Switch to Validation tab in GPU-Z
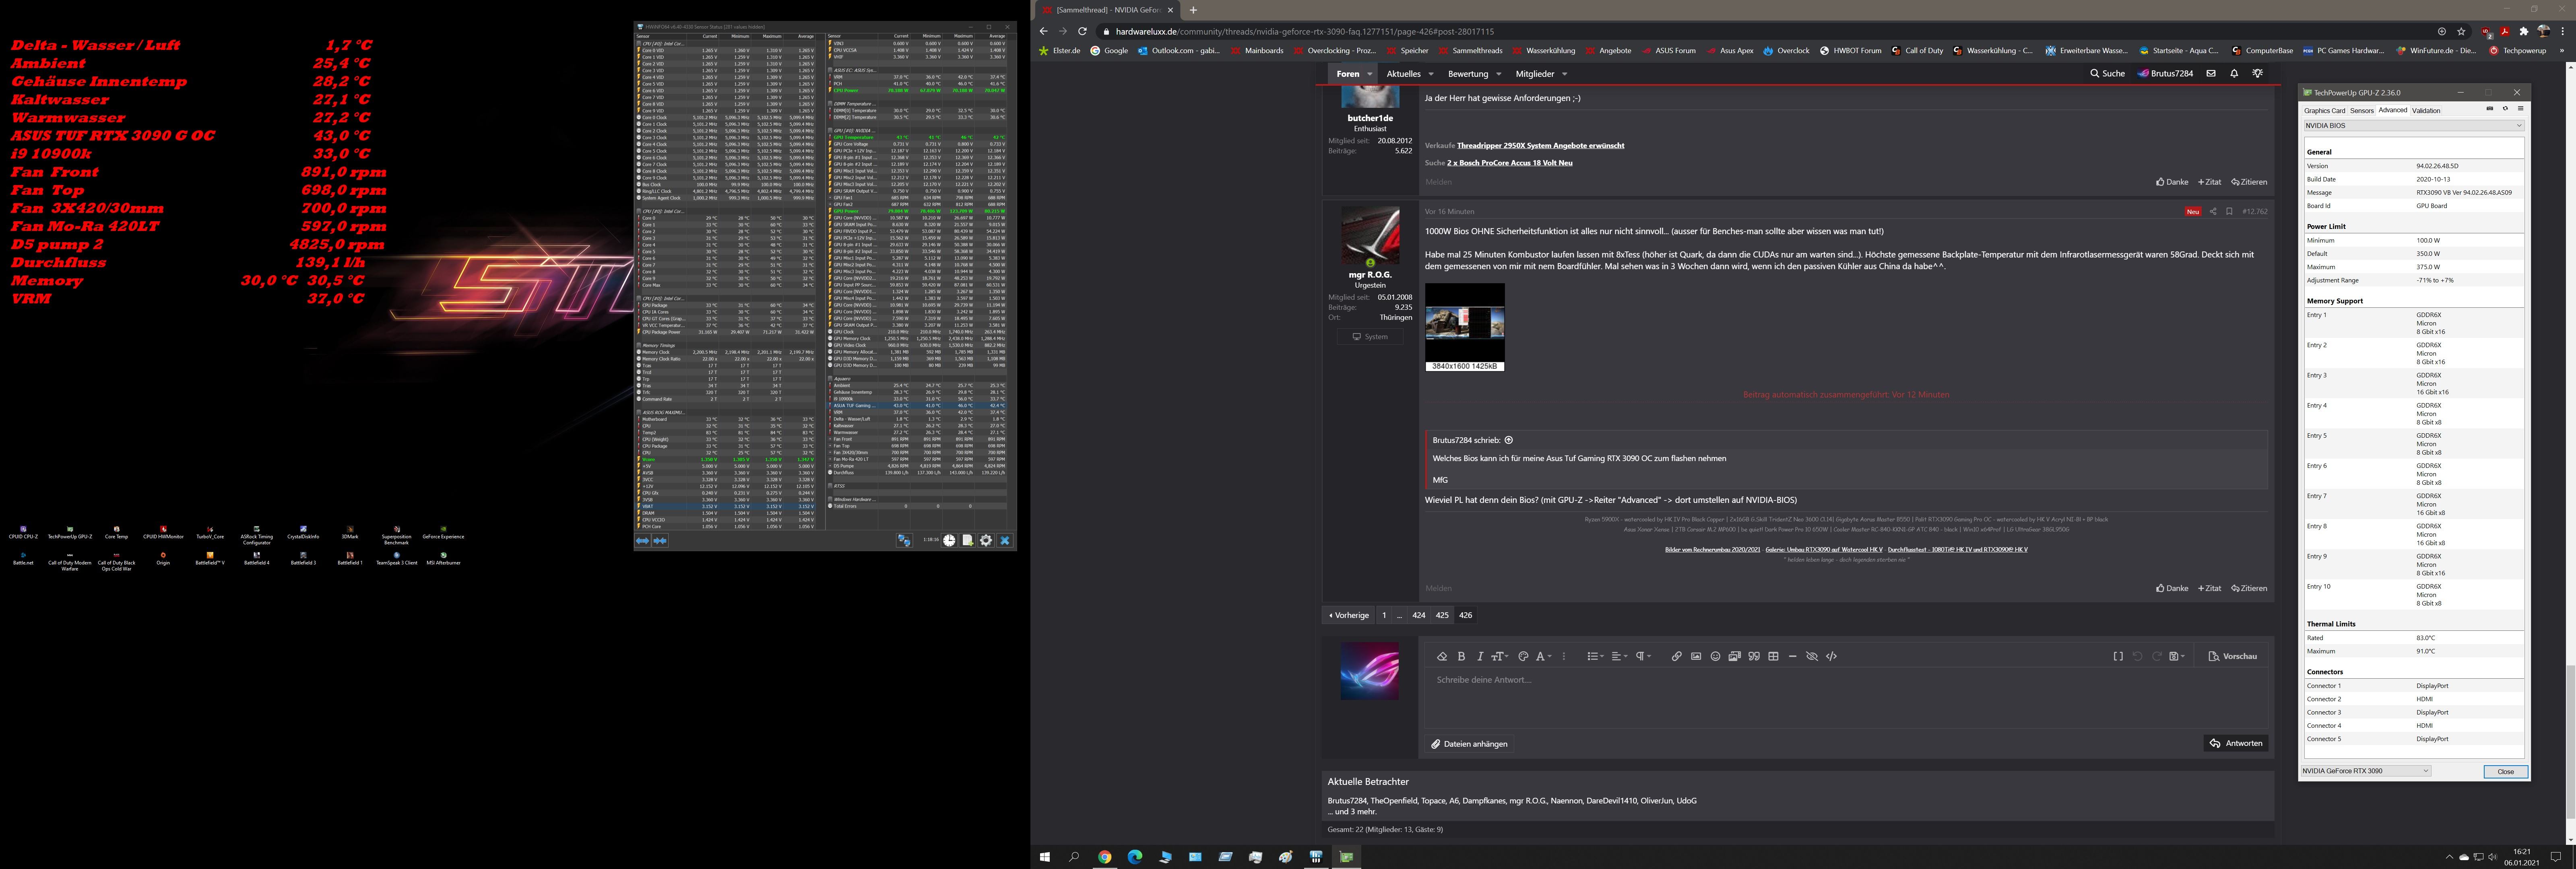The image size is (2576, 869). [2426, 111]
